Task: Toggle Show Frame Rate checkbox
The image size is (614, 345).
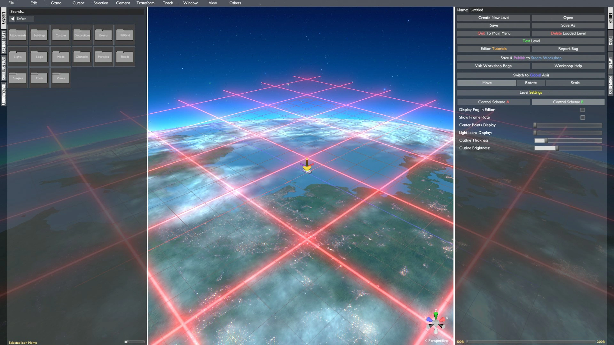Action: pos(582,118)
